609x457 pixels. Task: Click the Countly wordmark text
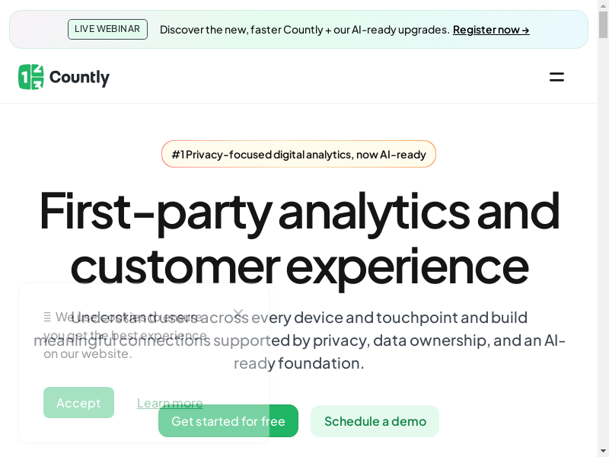tap(79, 78)
